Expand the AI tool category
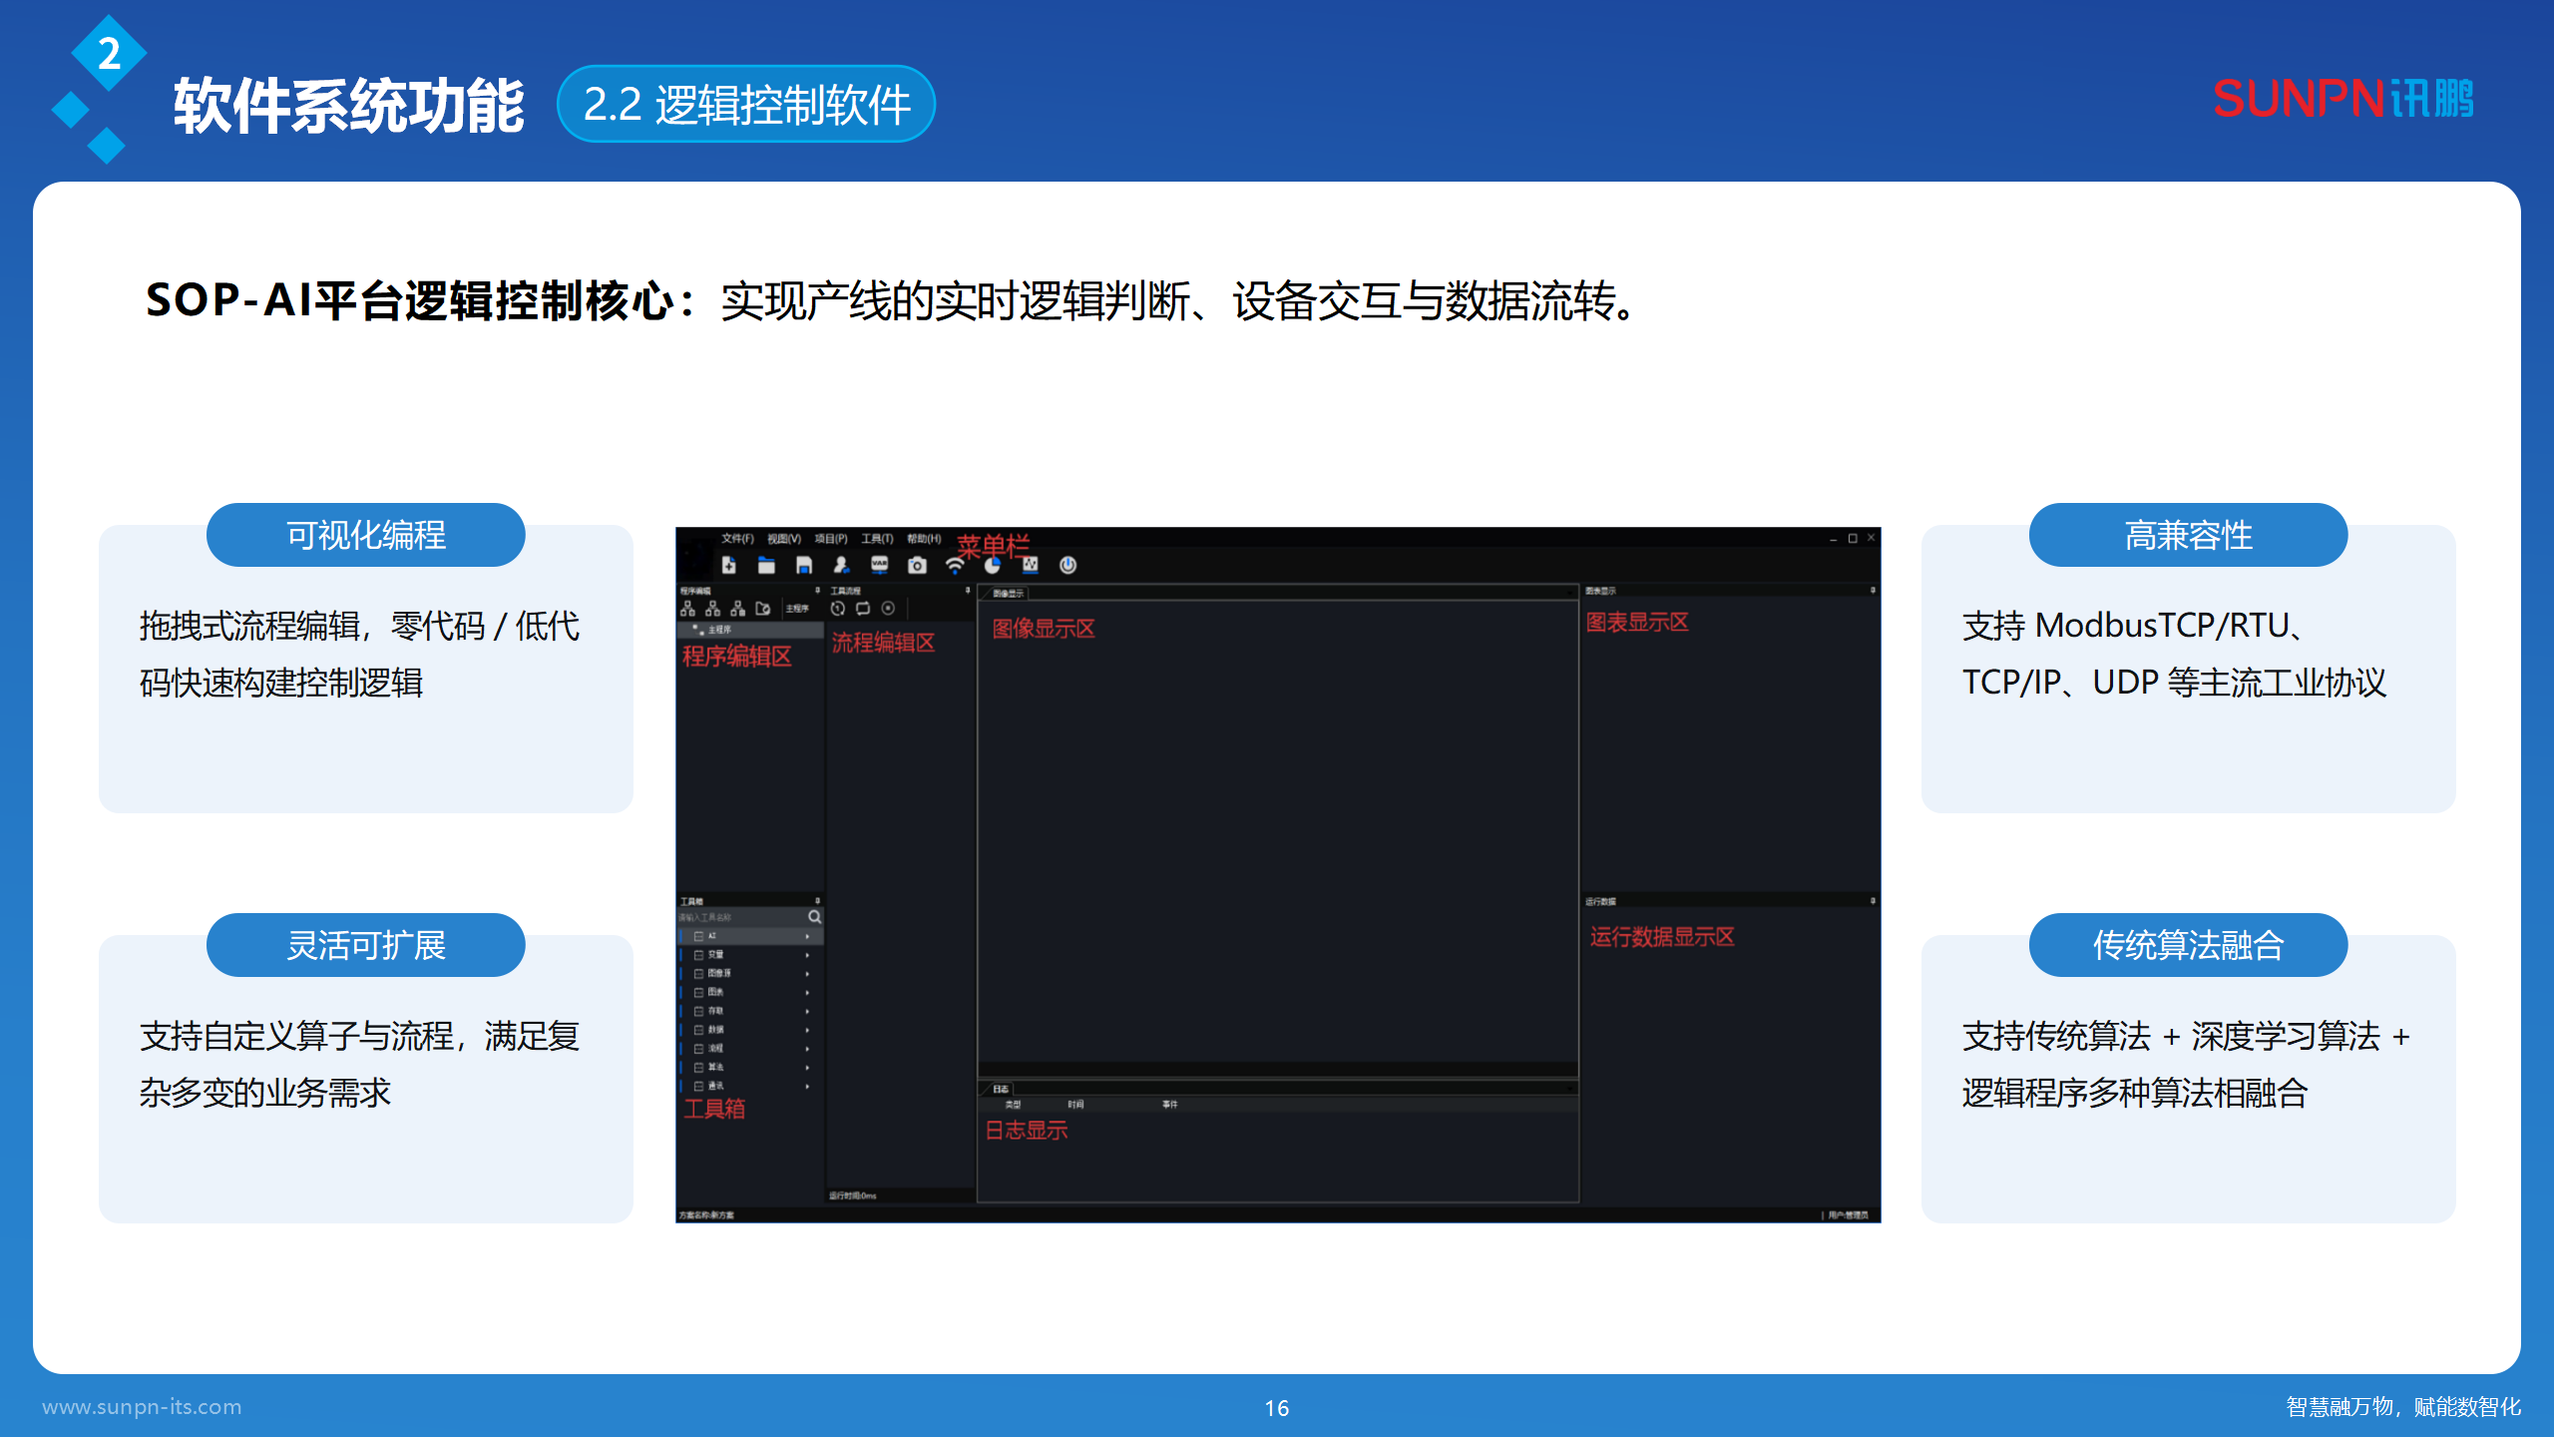The height and width of the screenshot is (1437, 2554). click(711, 936)
